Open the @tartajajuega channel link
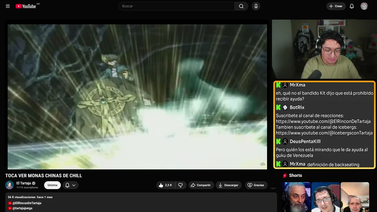This screenshot has height=212, width=377. (22, 208)
